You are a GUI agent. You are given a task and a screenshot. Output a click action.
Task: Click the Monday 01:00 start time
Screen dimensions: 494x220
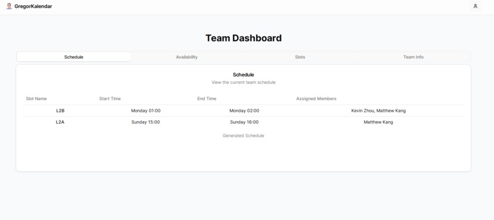tap(146, 111)
